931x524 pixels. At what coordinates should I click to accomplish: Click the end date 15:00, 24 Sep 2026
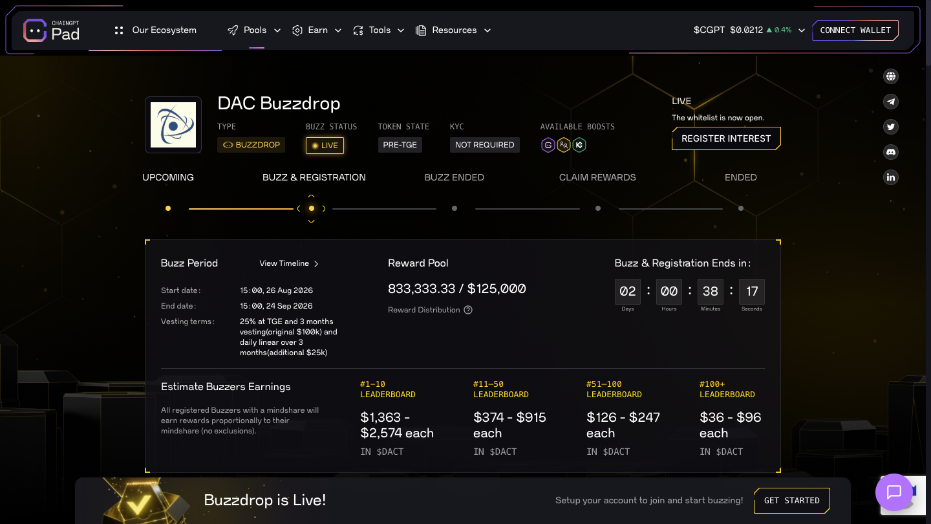(x=276, y=306)
